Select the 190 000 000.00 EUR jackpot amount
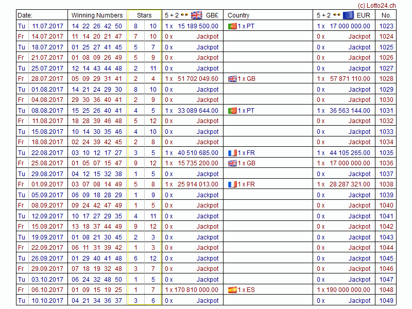 [347, 290]
